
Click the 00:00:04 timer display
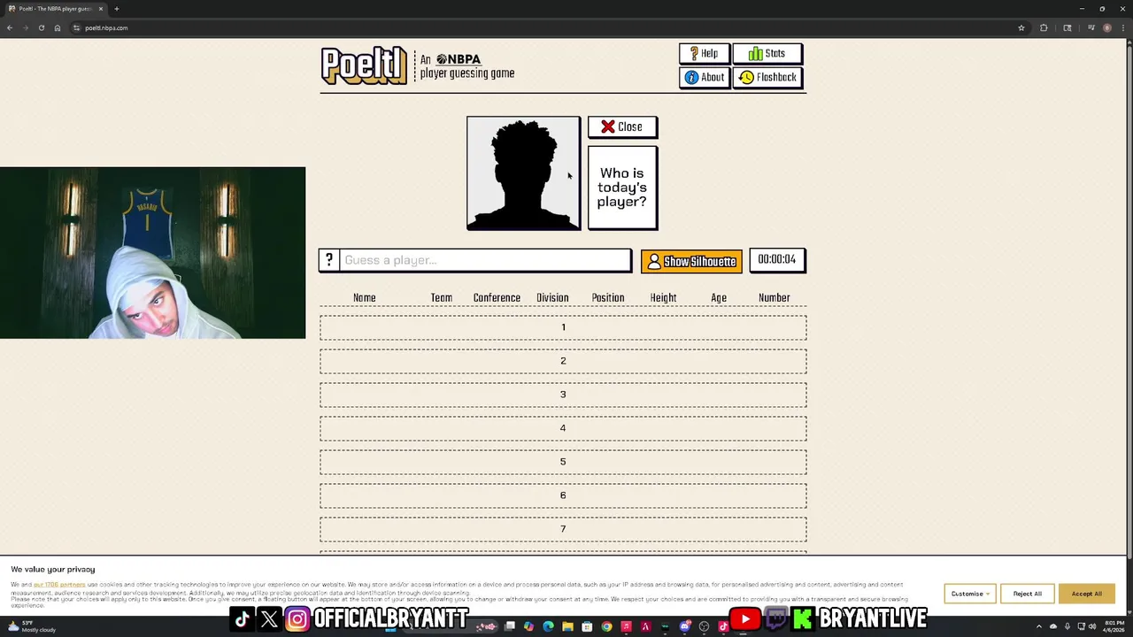777,259
